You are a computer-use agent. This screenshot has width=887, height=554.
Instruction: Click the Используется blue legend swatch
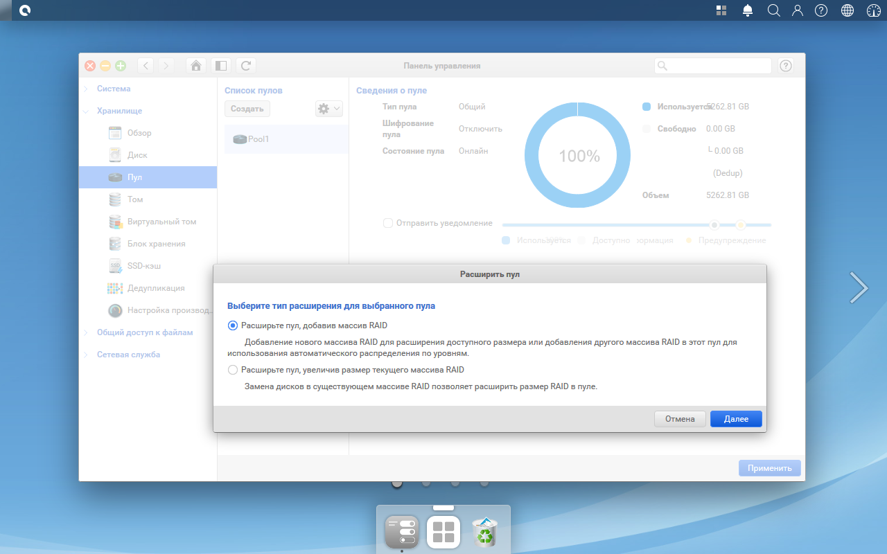point(647,107)
